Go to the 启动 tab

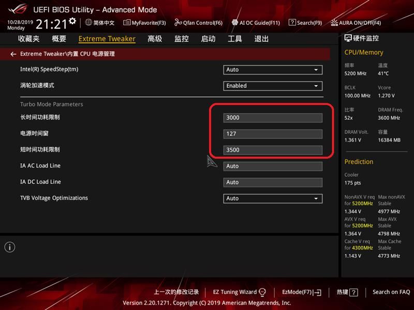(208, 39)
